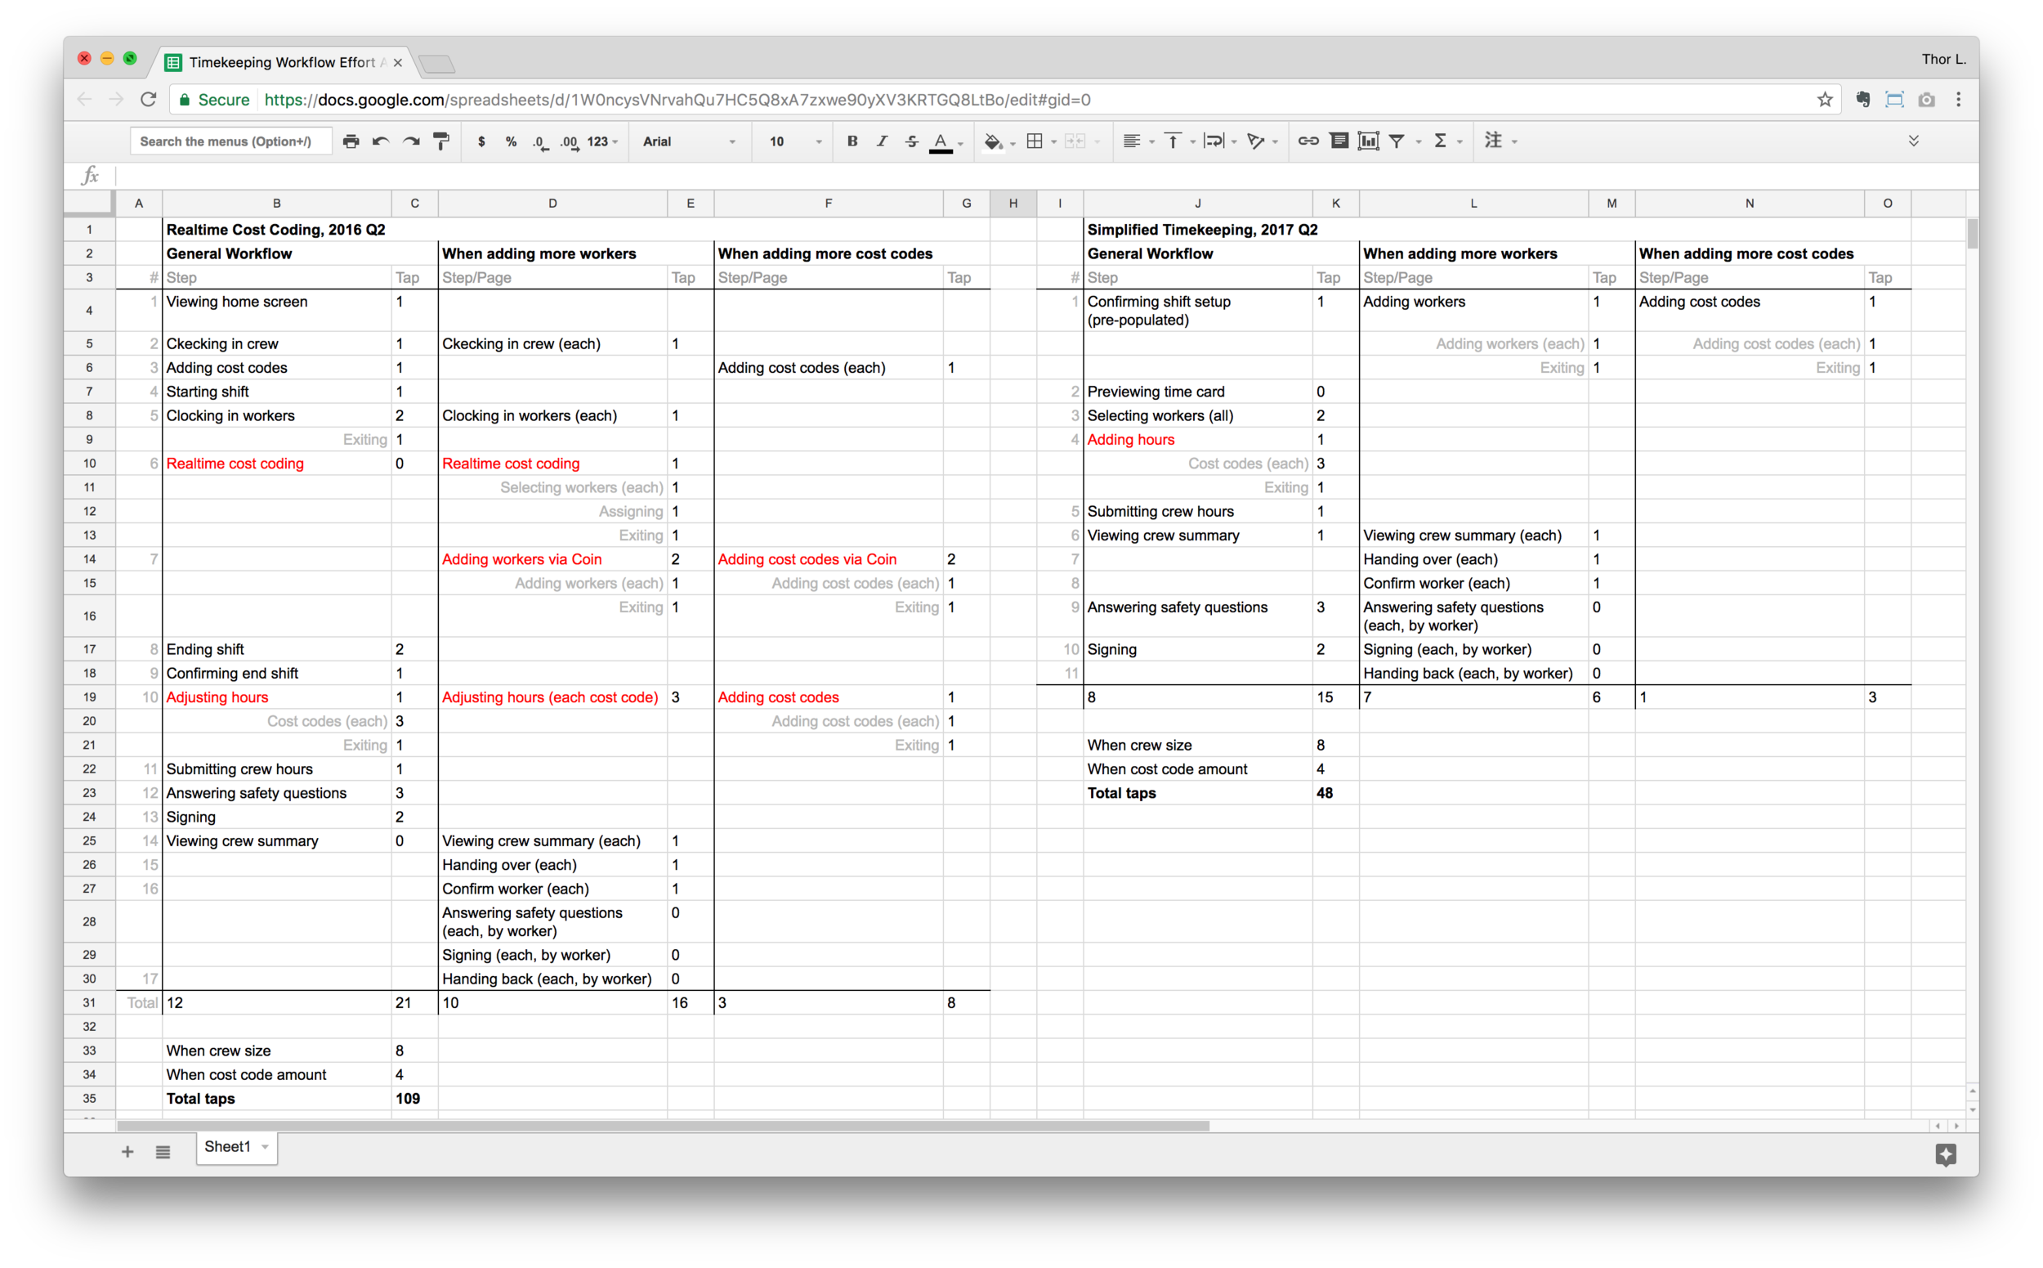Open Sheet1 tab dropdown arrow
This screenshot has height=1268, width=2043.
point(265,1147)
